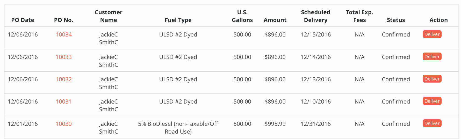Image resolution: width=461 pixels, height=139 pixels.
Task: Click the PO No. column header
Action: [x=64, y=20]
